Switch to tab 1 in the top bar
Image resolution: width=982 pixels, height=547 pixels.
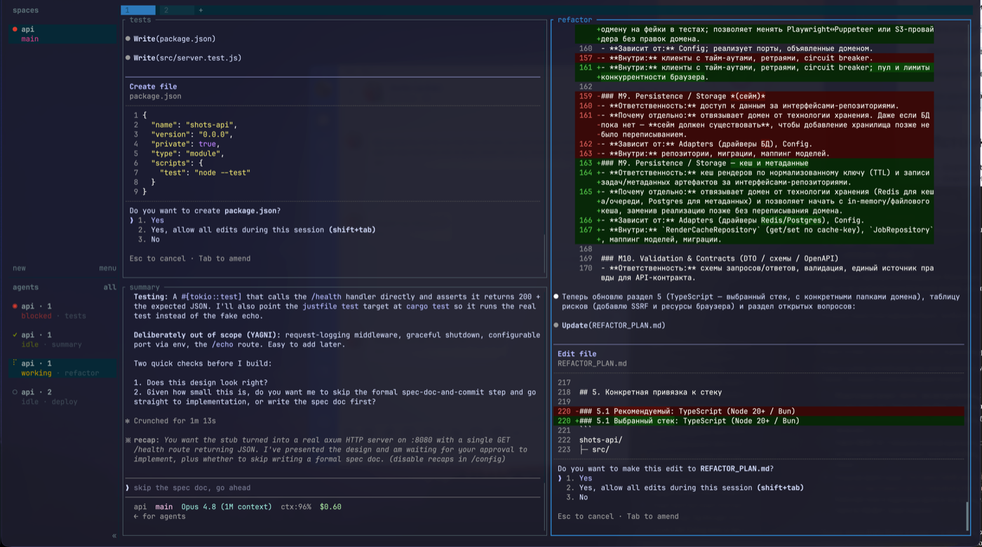[138, 11]
